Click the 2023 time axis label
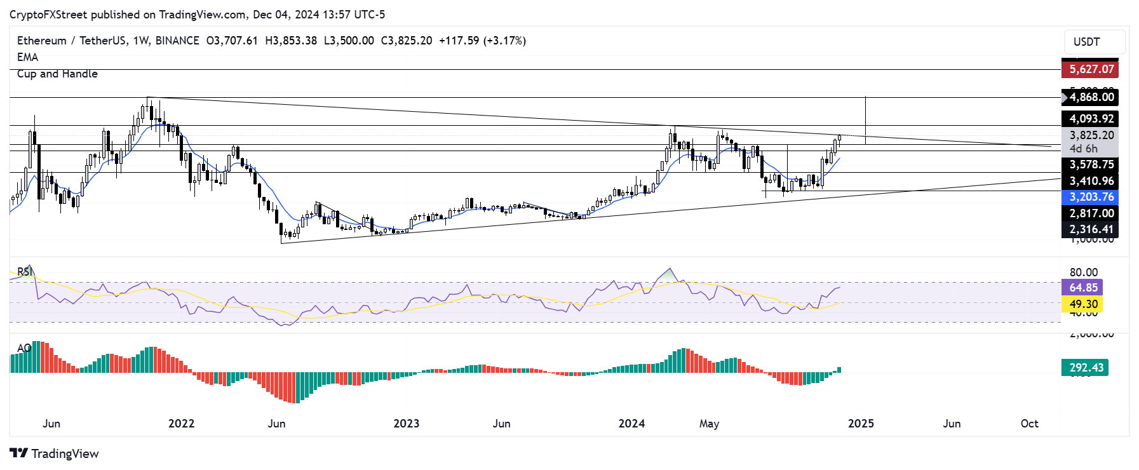Viewport: 1139px width, 470px height. [407, 424]
